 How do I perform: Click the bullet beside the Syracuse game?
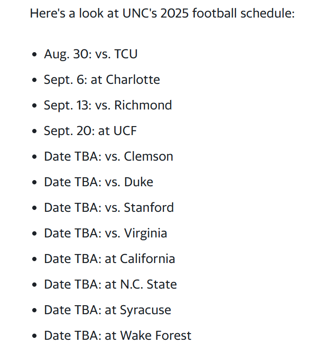pos(34,310)
